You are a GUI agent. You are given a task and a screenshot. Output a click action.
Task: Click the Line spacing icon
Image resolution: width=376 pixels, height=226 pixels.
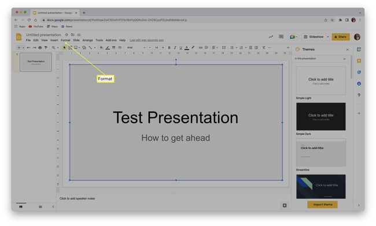point(224,48)
